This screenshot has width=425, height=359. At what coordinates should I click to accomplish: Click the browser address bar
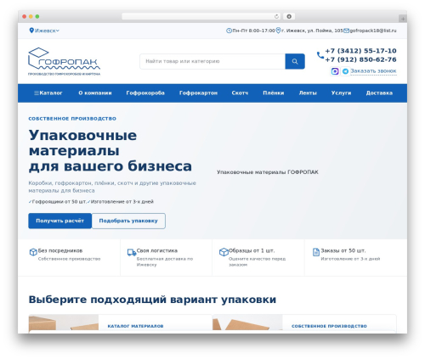click(x=201, y=17)
